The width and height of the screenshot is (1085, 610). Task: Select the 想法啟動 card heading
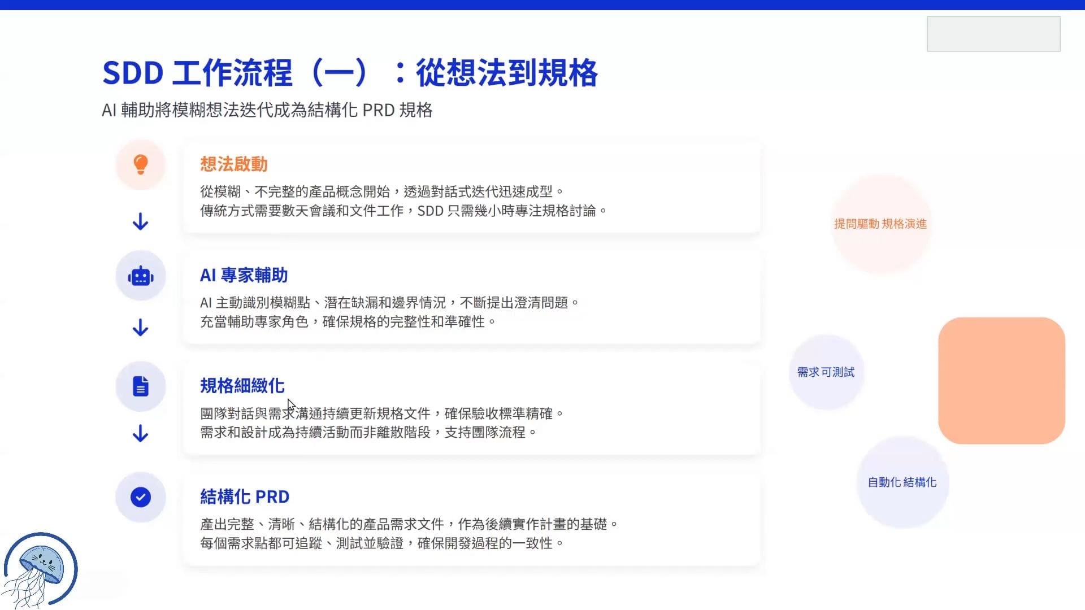coord(233,164)
